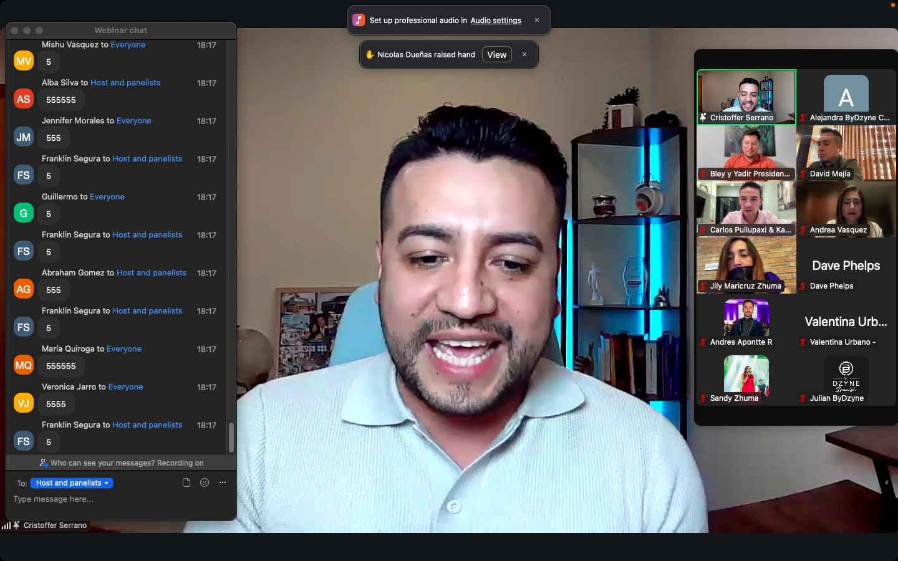Dismiss the professional audio banner
Image resolution: width=898 pixels, height=561 pixels.
tap(537, 20)
